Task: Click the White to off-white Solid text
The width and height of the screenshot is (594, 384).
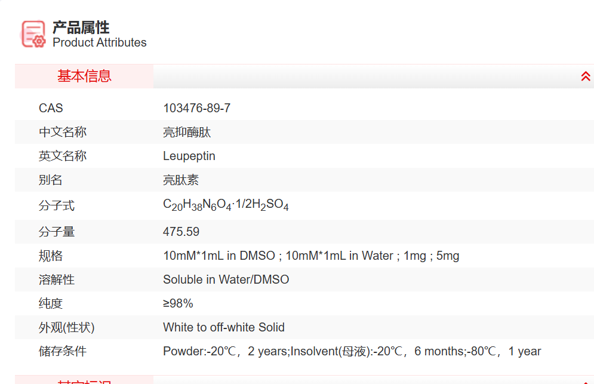Action: click(224, 327)
